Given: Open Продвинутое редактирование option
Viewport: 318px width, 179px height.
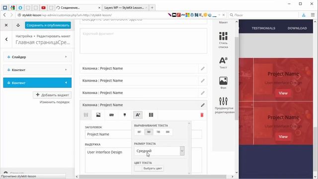Looking at the screenshot, I should 224,105.
